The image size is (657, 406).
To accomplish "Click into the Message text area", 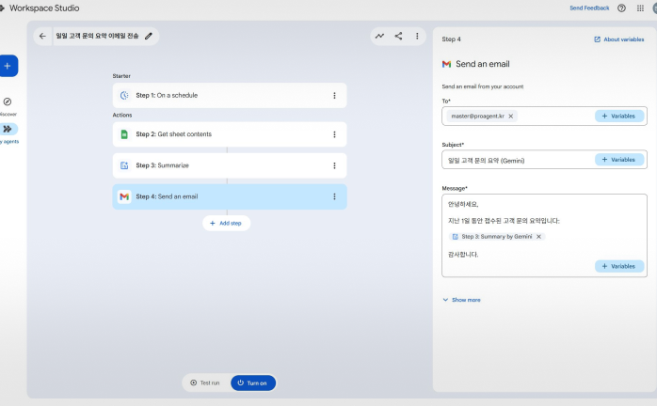I will (x=544, y=235).
